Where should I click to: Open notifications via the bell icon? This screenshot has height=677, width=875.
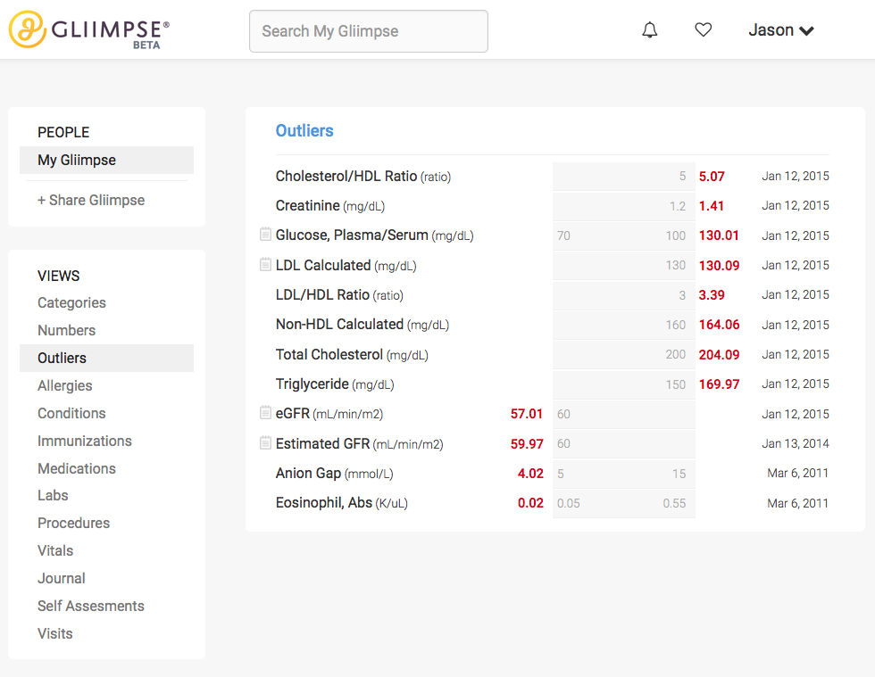649,29
